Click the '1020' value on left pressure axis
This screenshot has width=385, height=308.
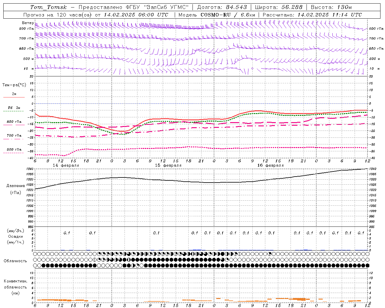(29, 190)
